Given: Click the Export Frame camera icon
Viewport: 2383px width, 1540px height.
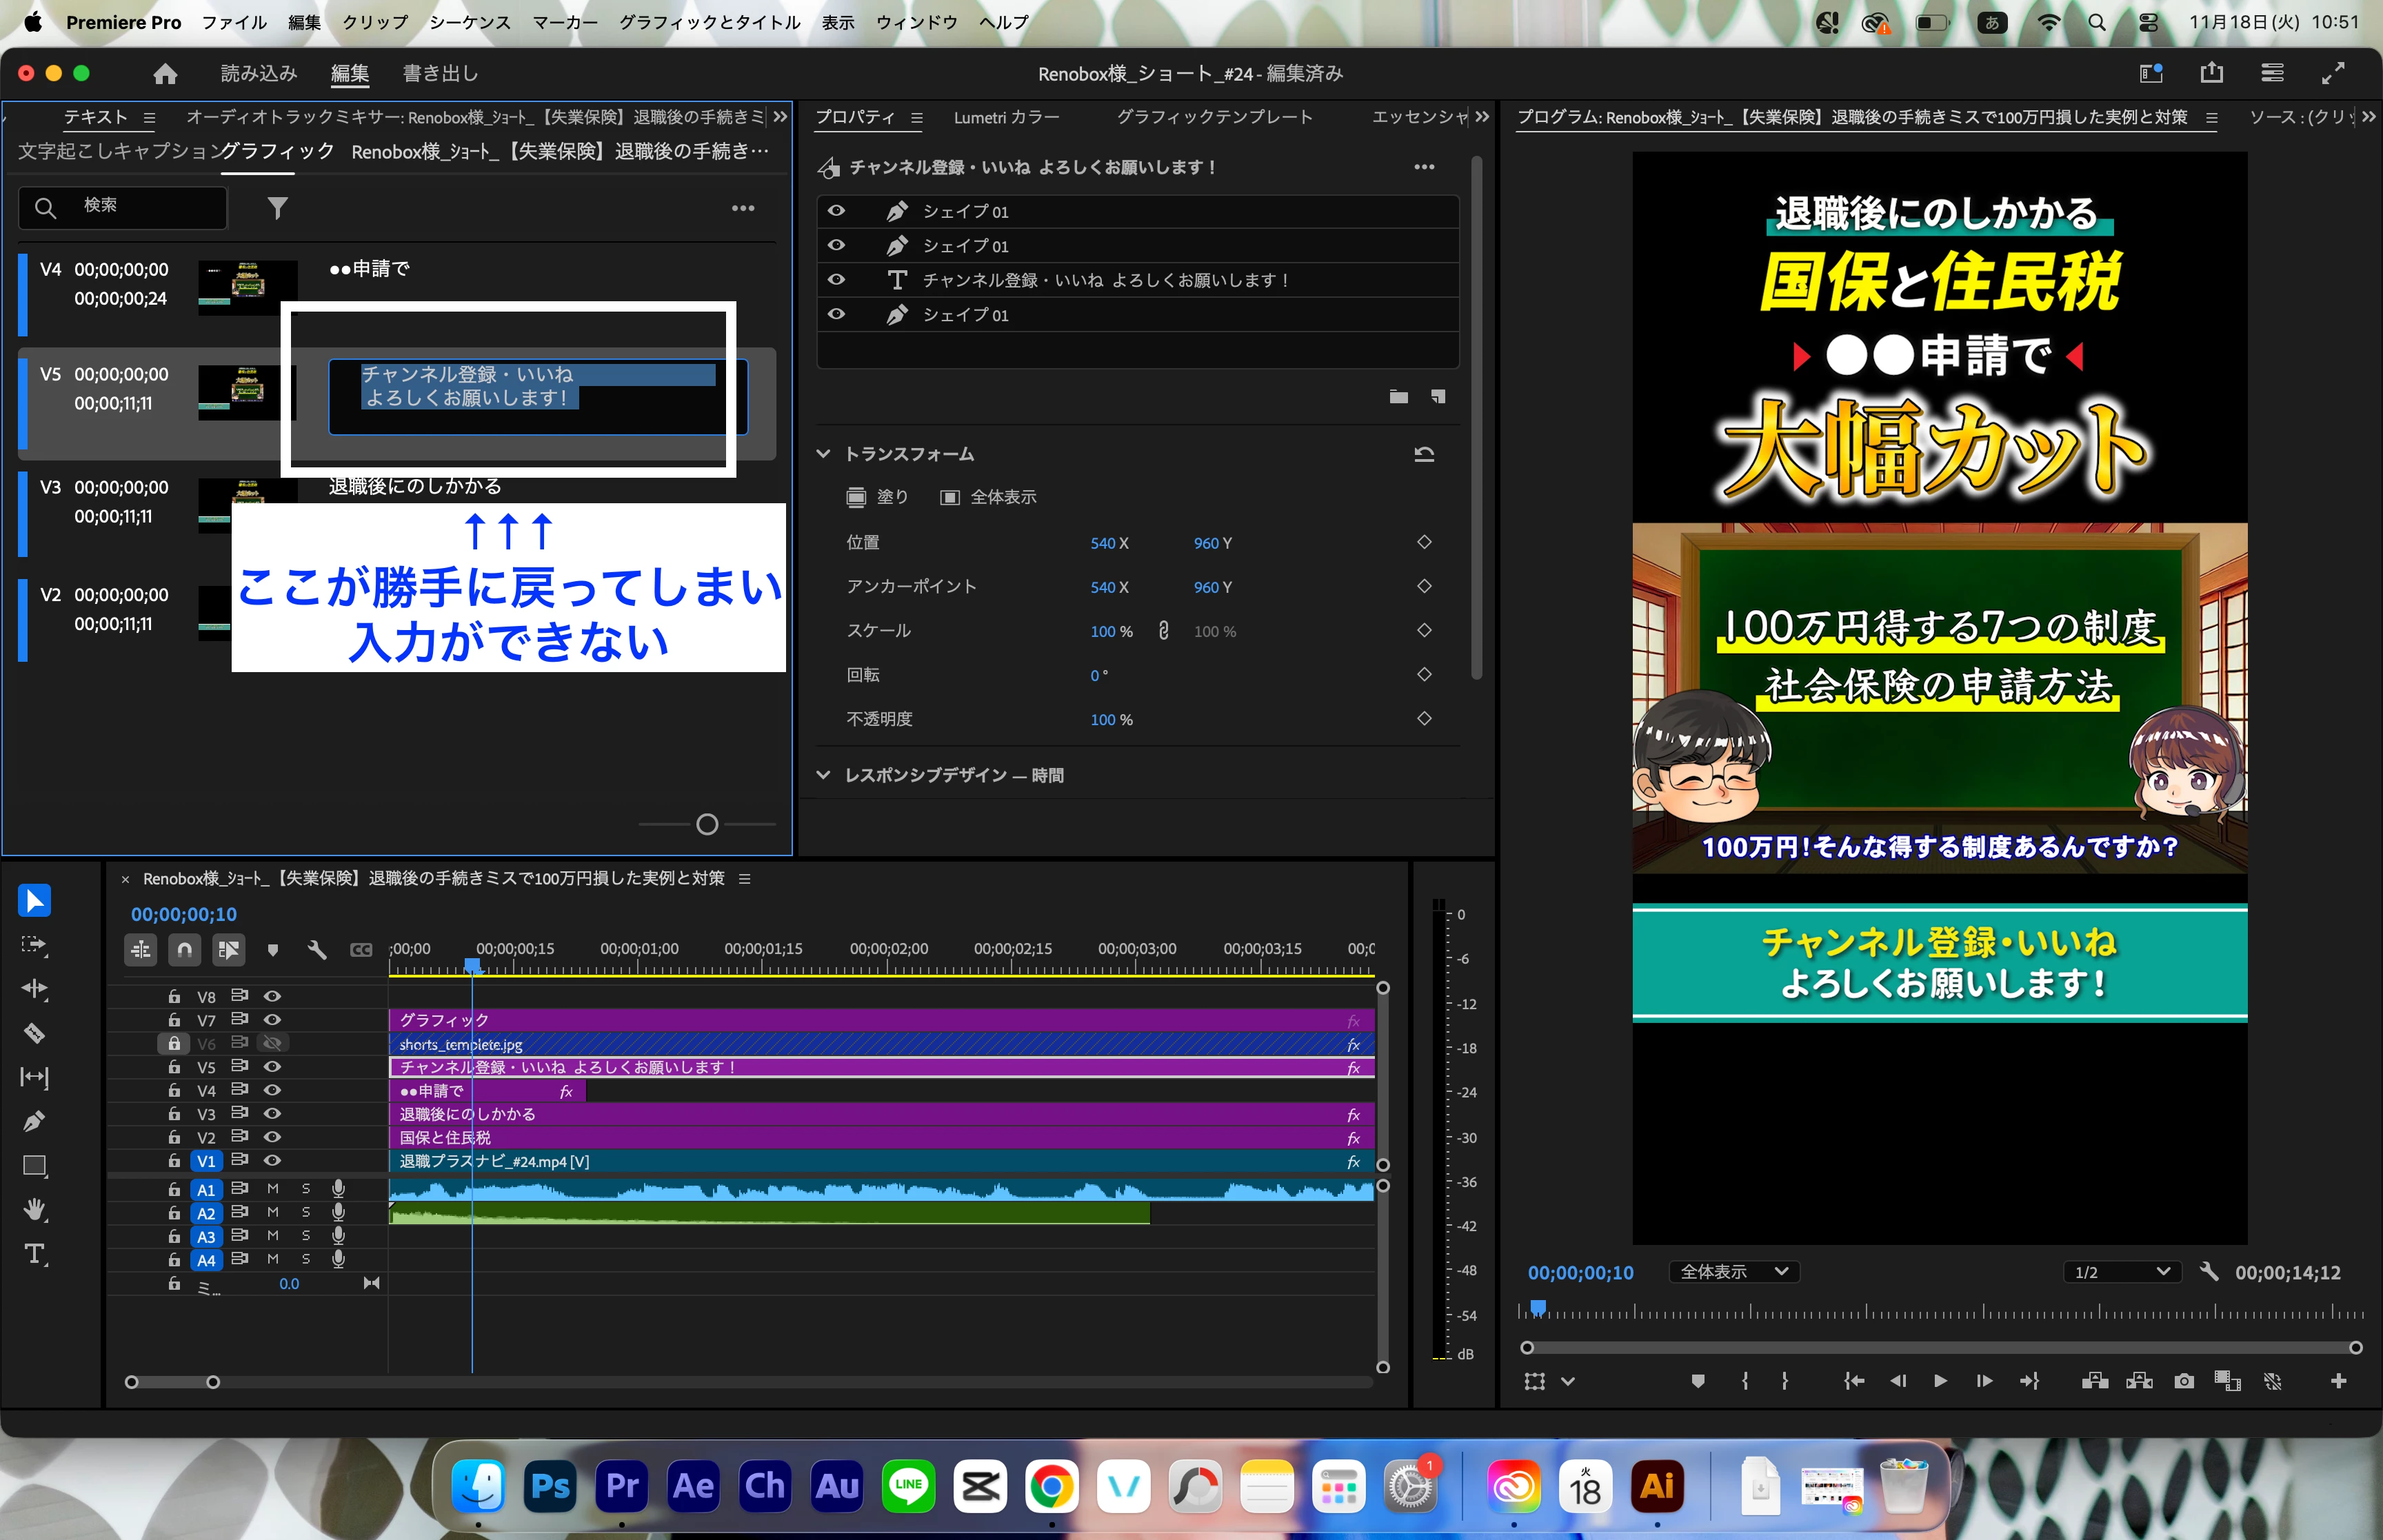Looking at the screenshot, I should point(2184,1381).
